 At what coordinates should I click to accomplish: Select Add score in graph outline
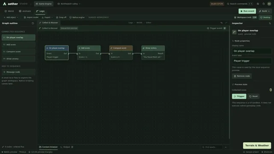pyautogui.click(x=18, y=44)
